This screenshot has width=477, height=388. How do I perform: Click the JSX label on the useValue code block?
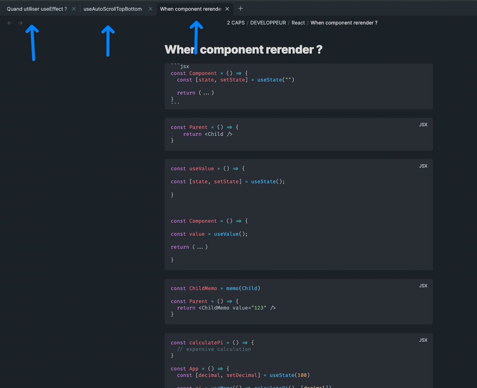click(423, 166)
